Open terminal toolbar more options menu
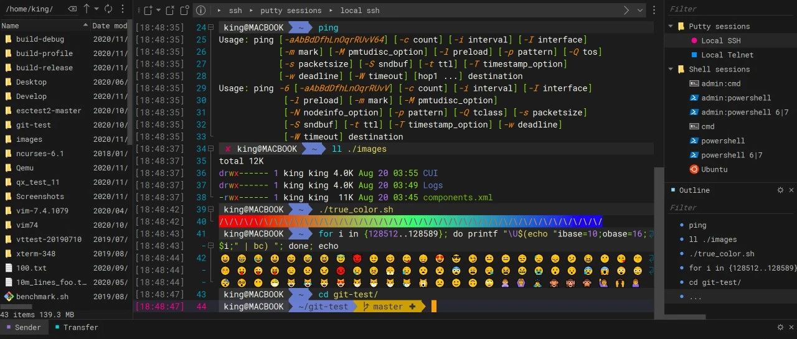The width and height of the screenshot is (797, 339). tap(654, 10)
